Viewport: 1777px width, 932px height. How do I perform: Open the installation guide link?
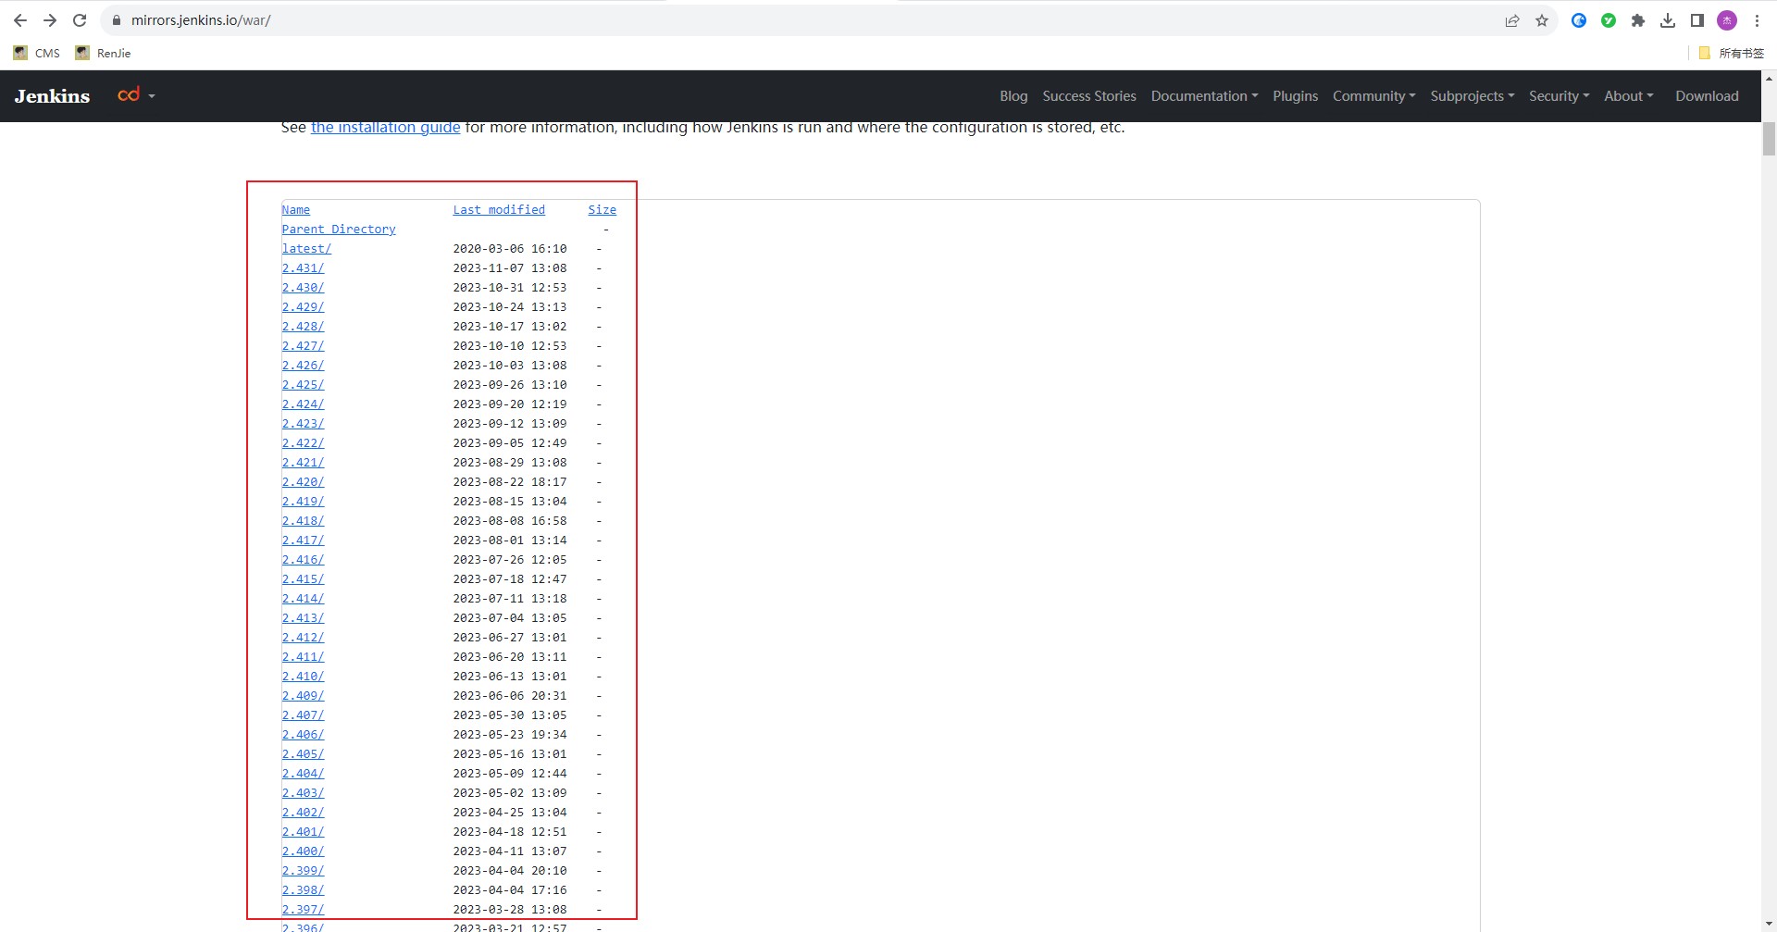click(x=385, y=128)
